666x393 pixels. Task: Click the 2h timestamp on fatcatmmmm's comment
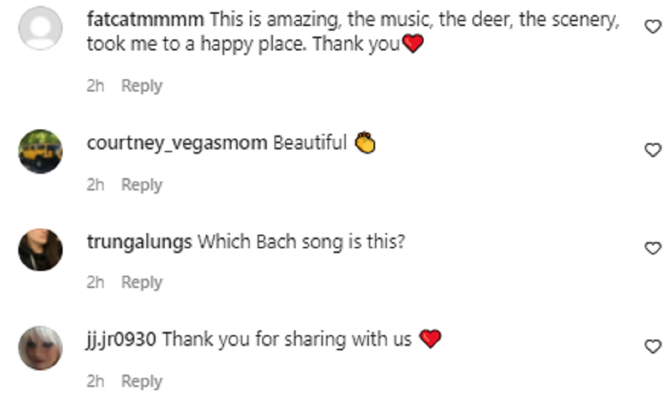pos(95,86)
